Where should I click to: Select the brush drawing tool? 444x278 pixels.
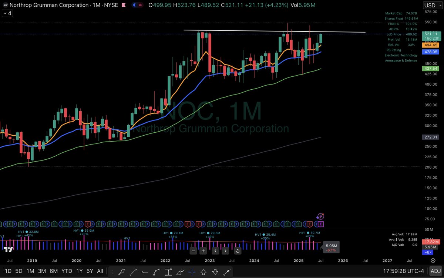click(x=180, y=271)
